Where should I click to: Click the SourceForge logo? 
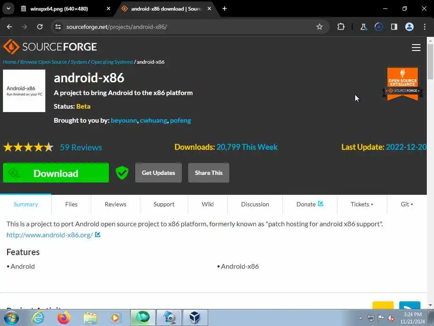50,47
